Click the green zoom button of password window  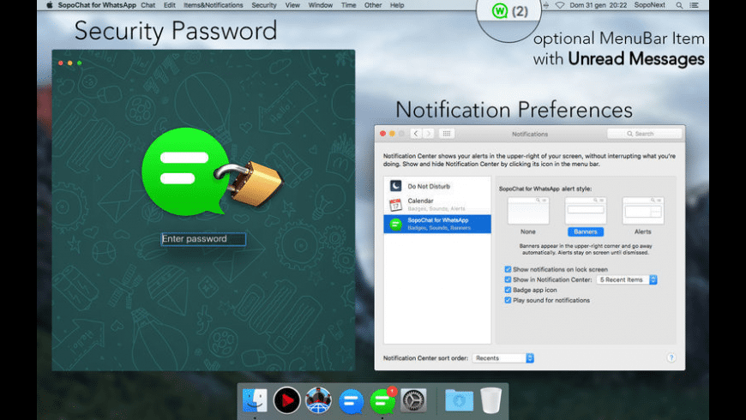click(80, 63)
